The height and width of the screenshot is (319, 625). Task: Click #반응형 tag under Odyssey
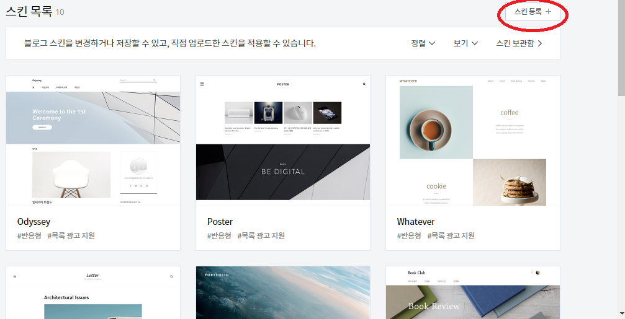pyautogui.click(x=29, y=235)
